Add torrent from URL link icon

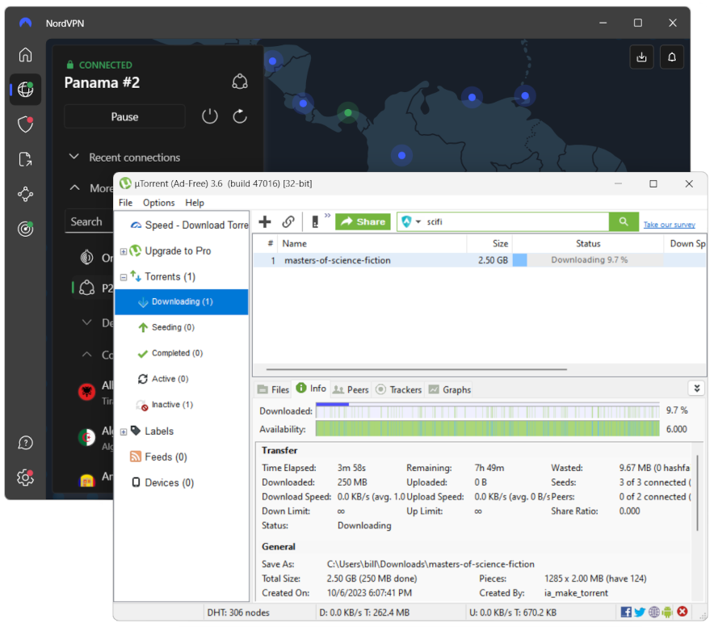[x=288, y=222]
